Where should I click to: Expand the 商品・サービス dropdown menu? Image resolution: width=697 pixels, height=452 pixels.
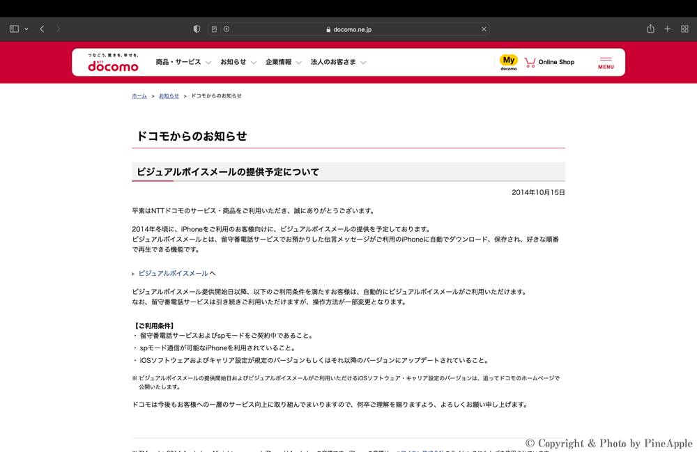click(183, 62)
